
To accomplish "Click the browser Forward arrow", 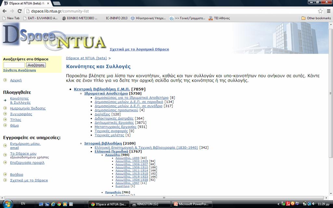I will click(12, 11).
